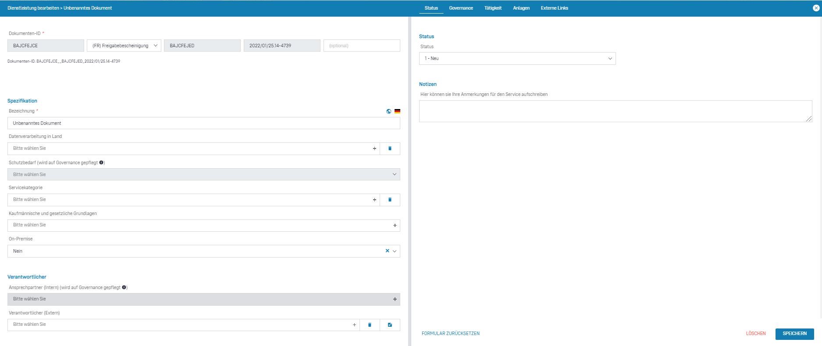Open the Externe Links tab
This screenshot has width=822, height=346.
[554, 8]
